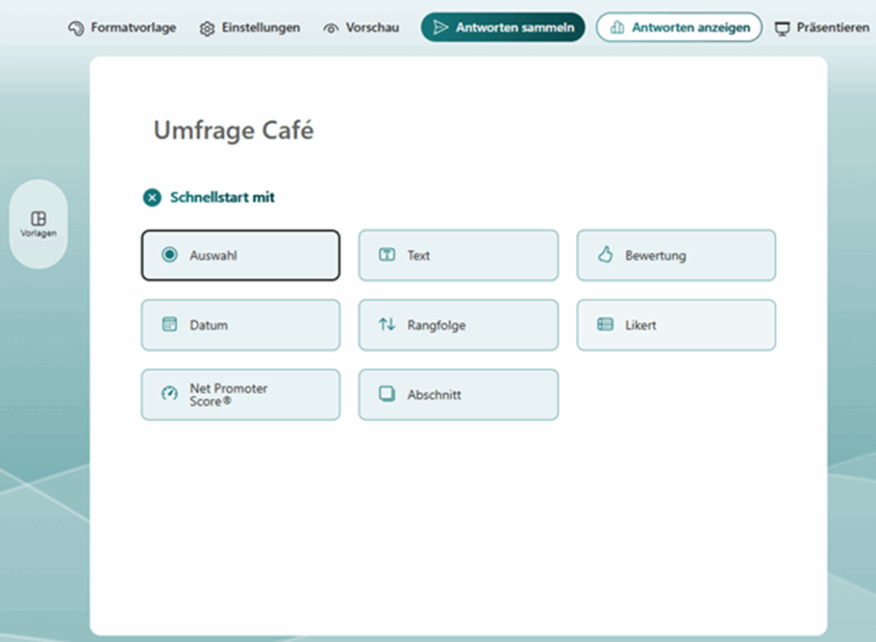
Task: Edit the form title Umfrage Café
Action: tap(234, 131)
